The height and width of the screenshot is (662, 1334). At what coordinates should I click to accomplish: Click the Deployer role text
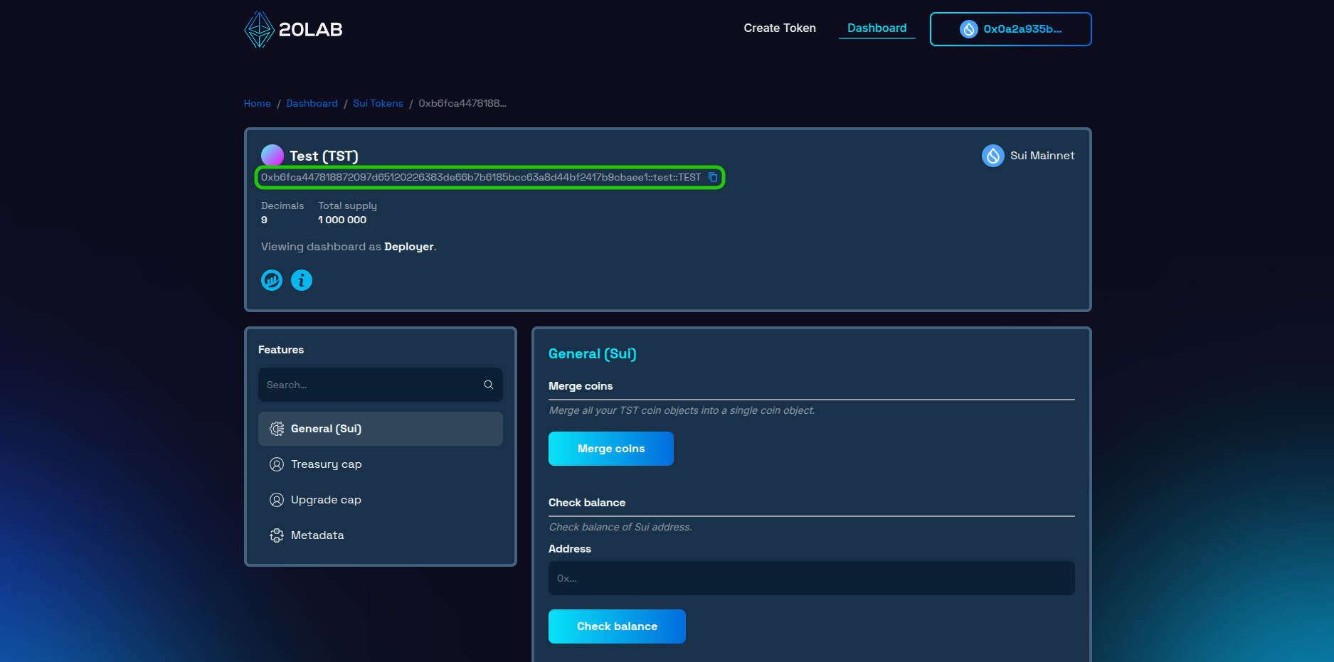point(409,247)
